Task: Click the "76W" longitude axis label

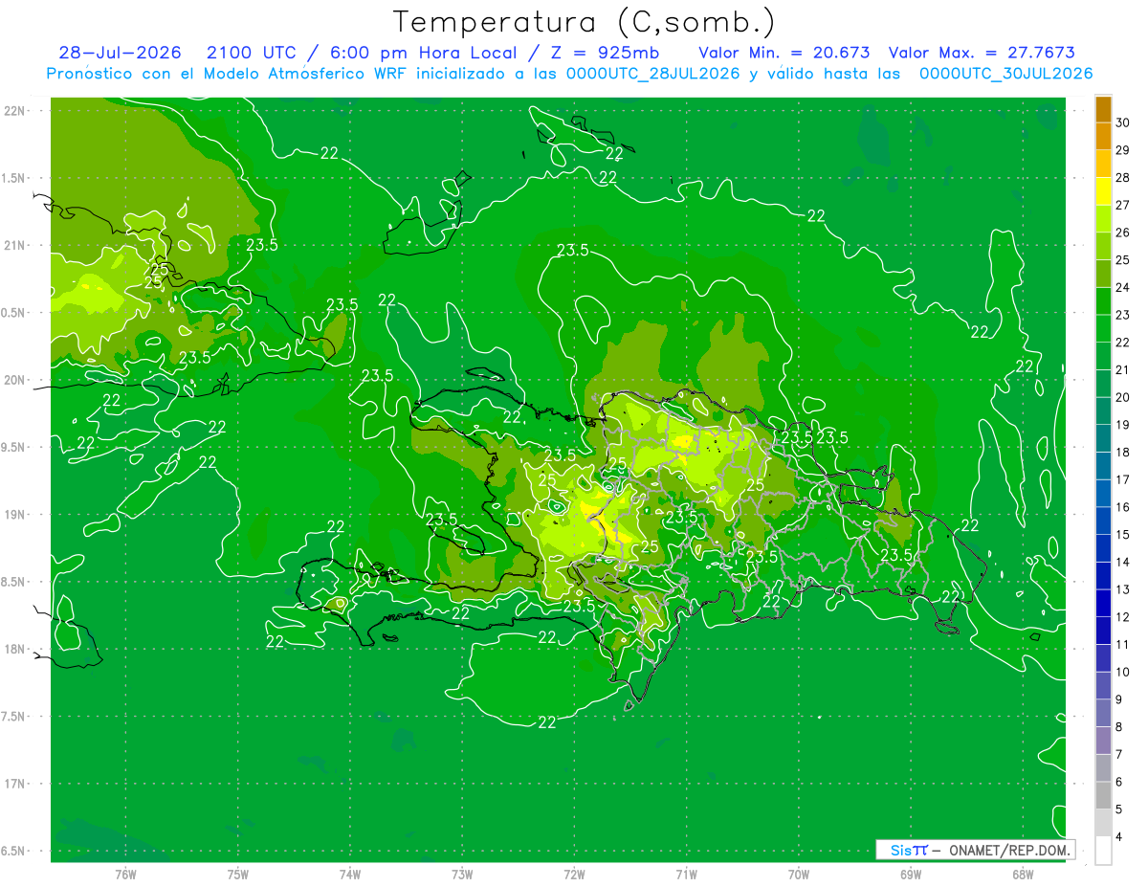Action: click(125, 874)
